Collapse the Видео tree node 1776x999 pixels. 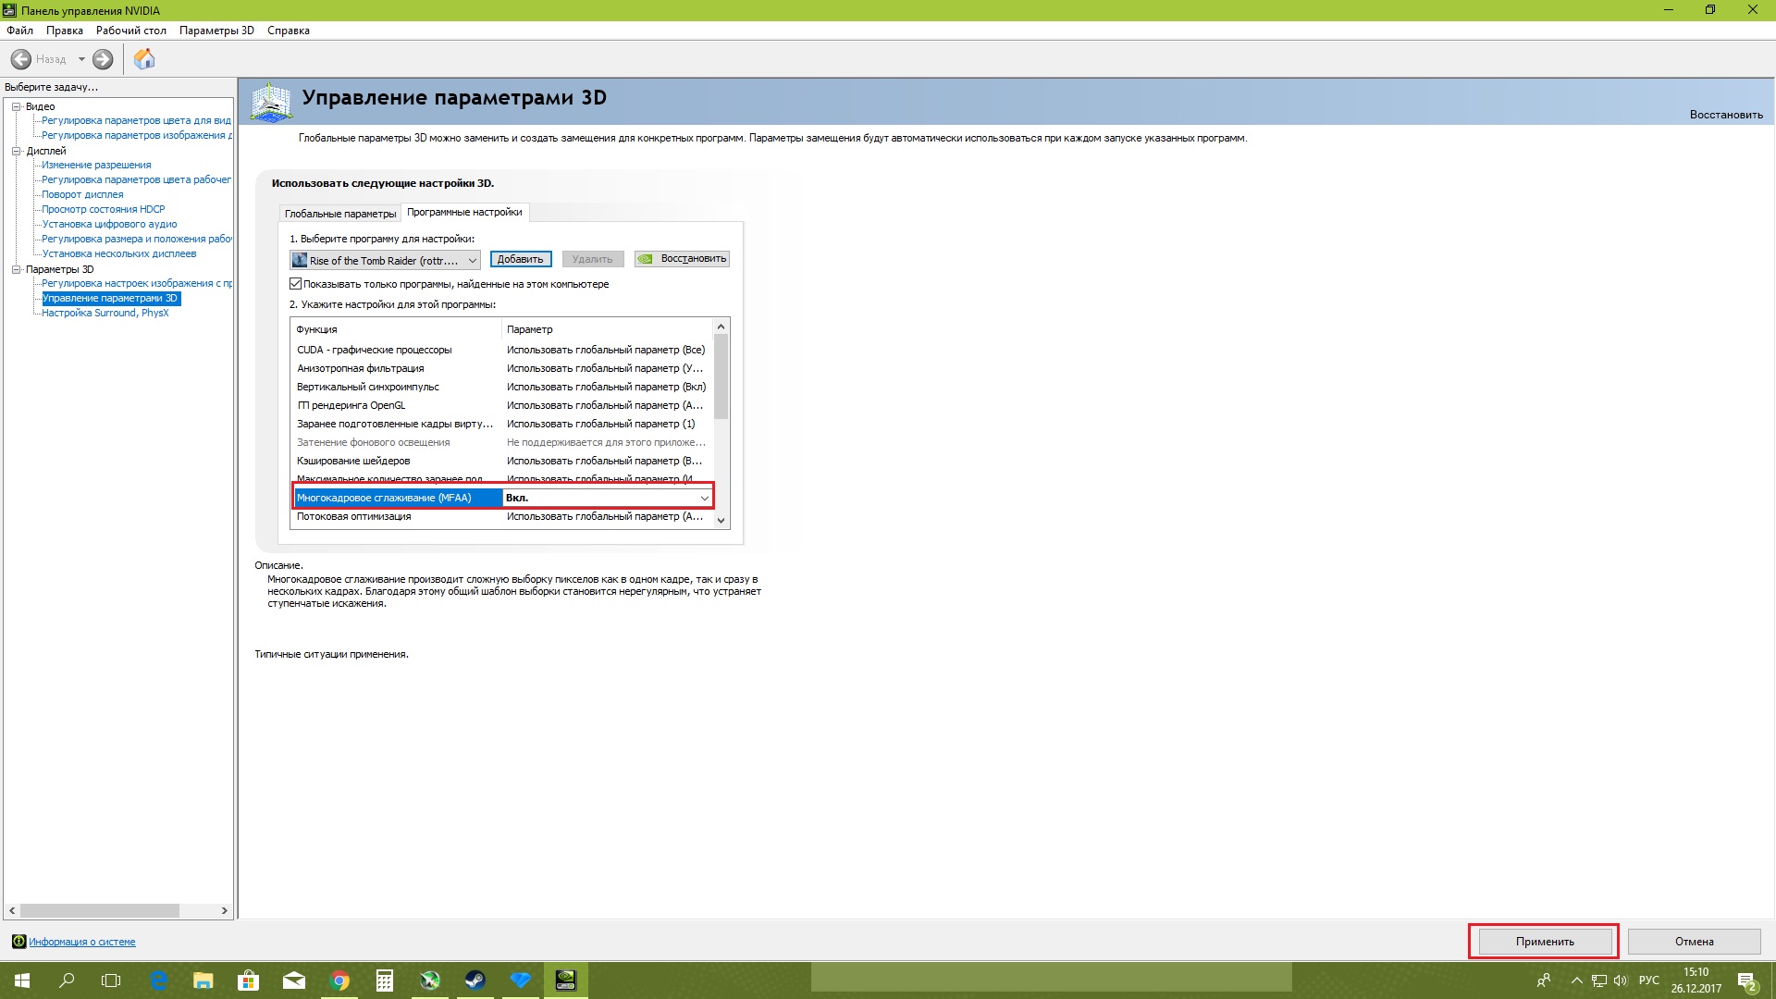coord(16,106)
